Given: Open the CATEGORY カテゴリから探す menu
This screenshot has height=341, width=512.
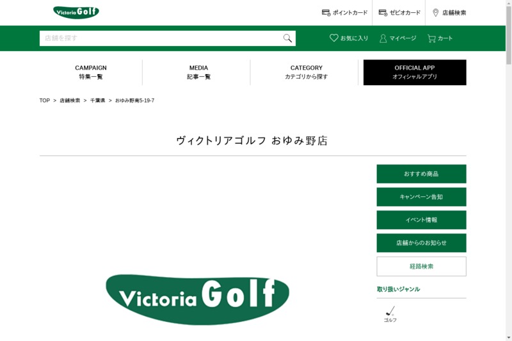Looking at the screenshot, I should tap(307, 72).
